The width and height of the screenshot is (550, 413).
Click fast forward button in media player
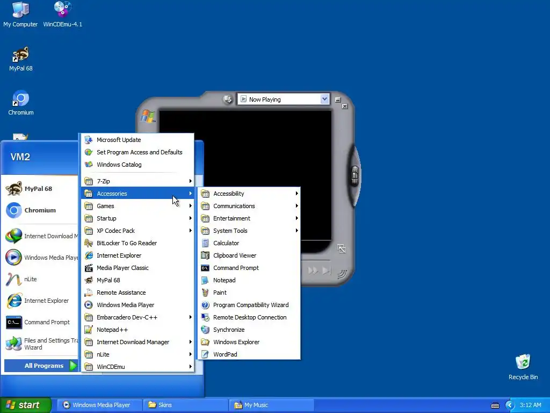313,270
